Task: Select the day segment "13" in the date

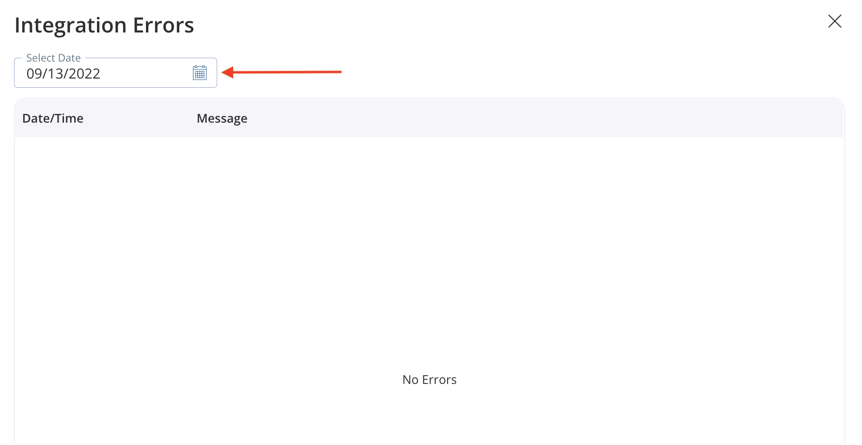Action: 55,74
